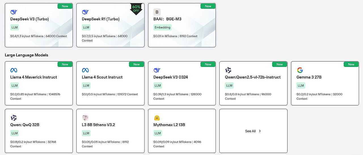Click the LLM tag on Llama 4 Scout

[x=86, y=86]
